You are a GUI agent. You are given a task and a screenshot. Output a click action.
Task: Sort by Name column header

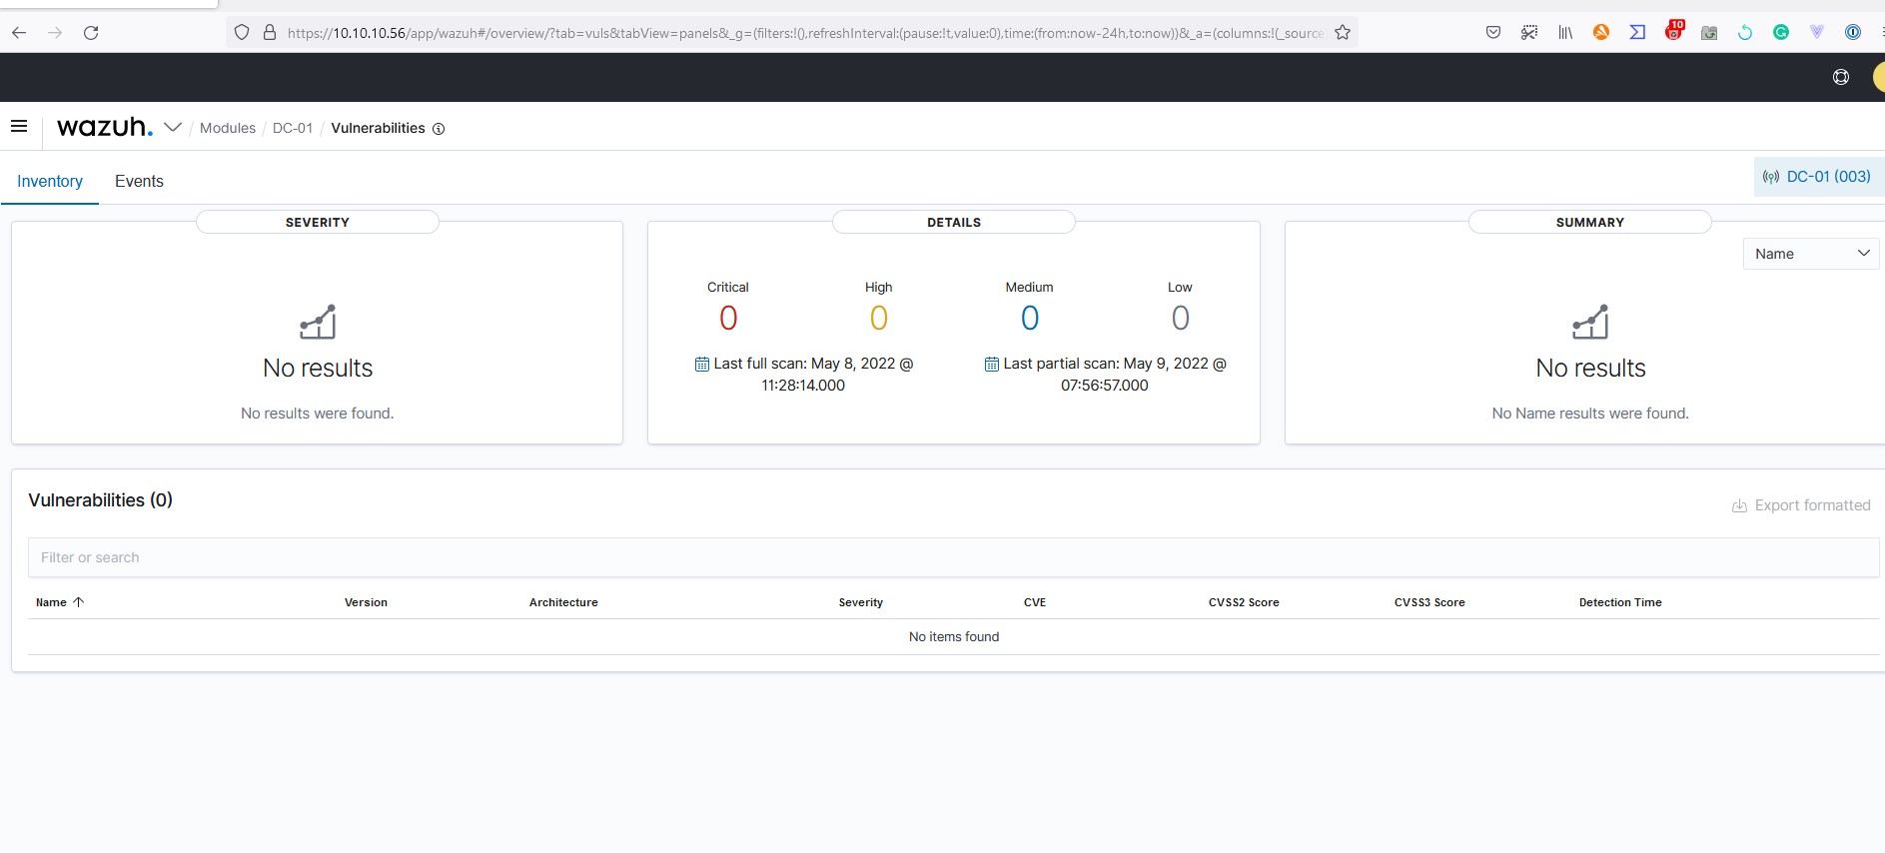60,602
